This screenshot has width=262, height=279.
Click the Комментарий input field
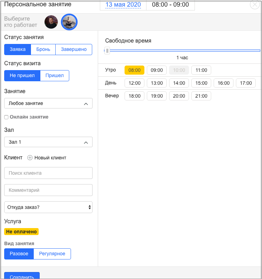coord(48,190)
